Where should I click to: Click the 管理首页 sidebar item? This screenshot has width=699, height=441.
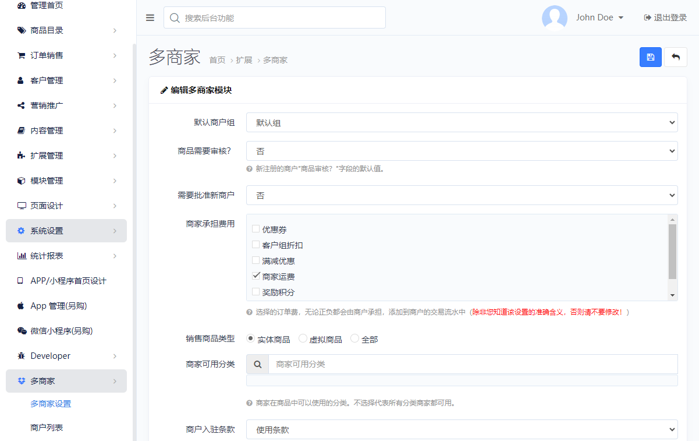click(x=66, y=5)
